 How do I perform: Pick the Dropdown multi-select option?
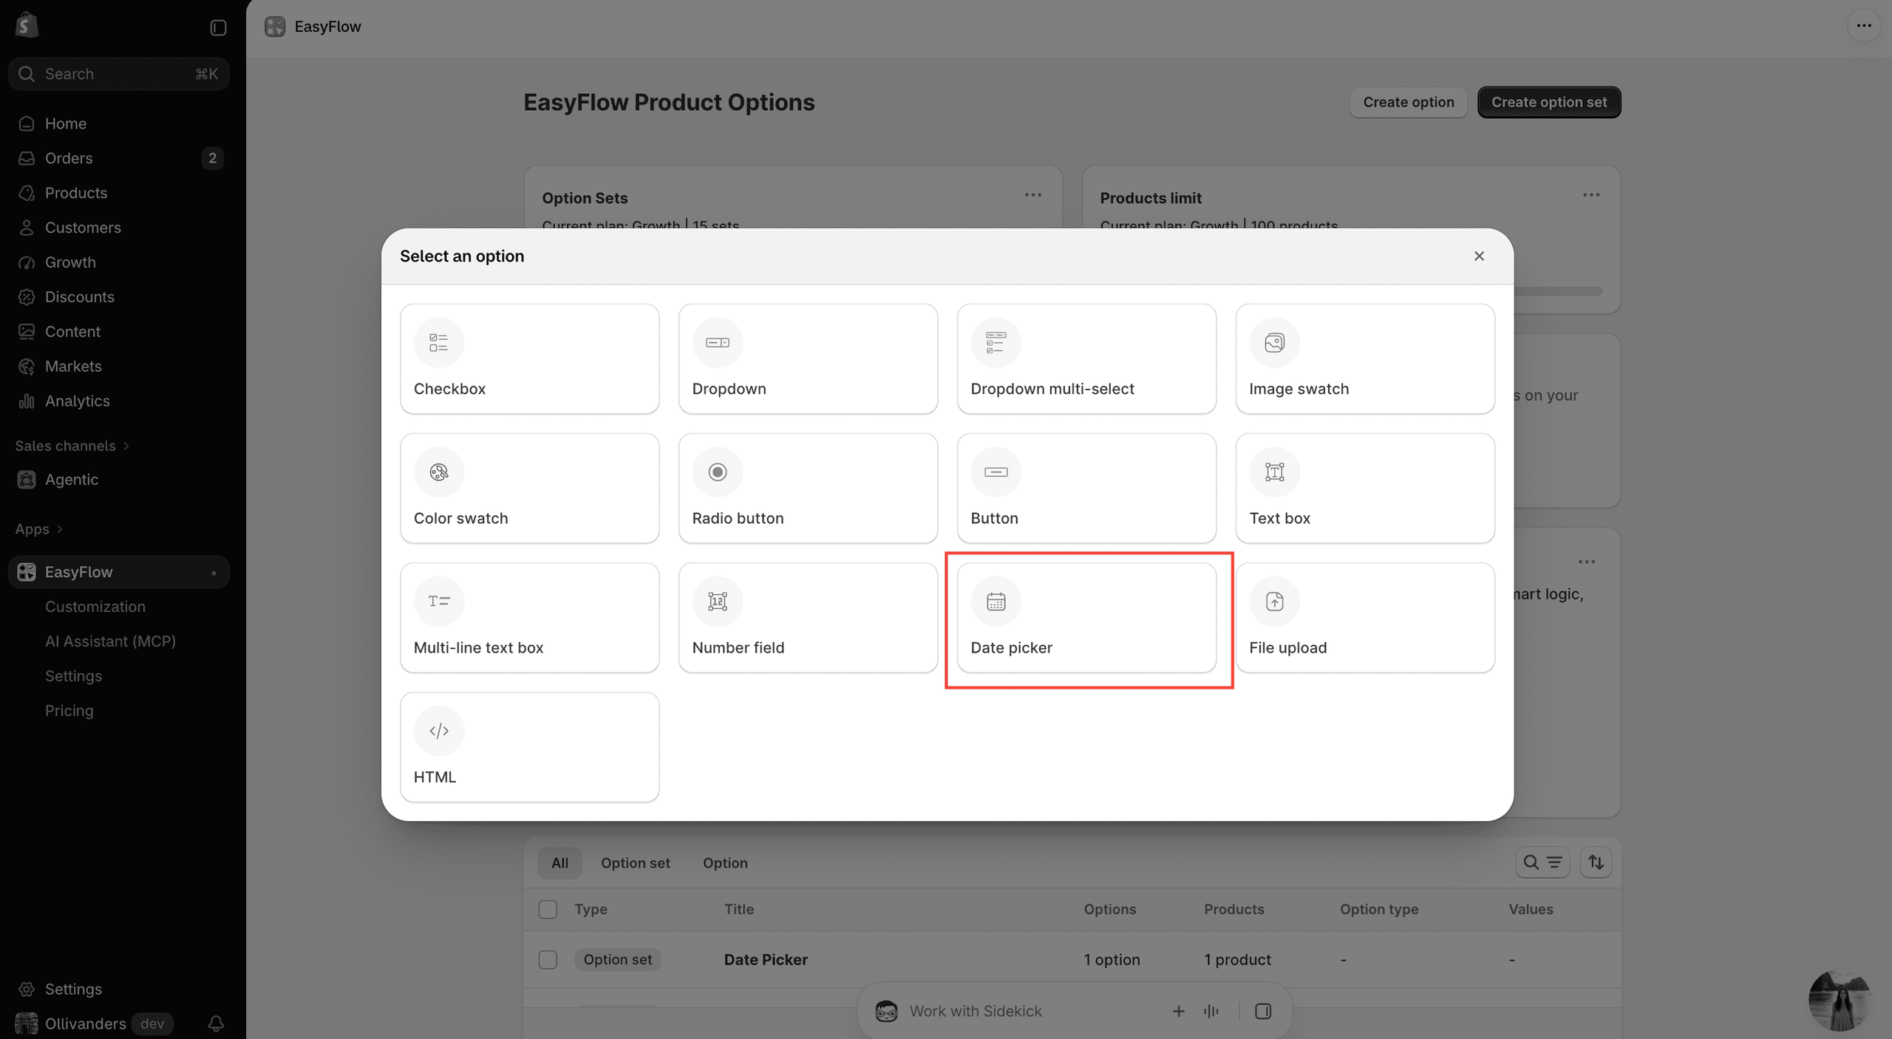point(1086,358)
